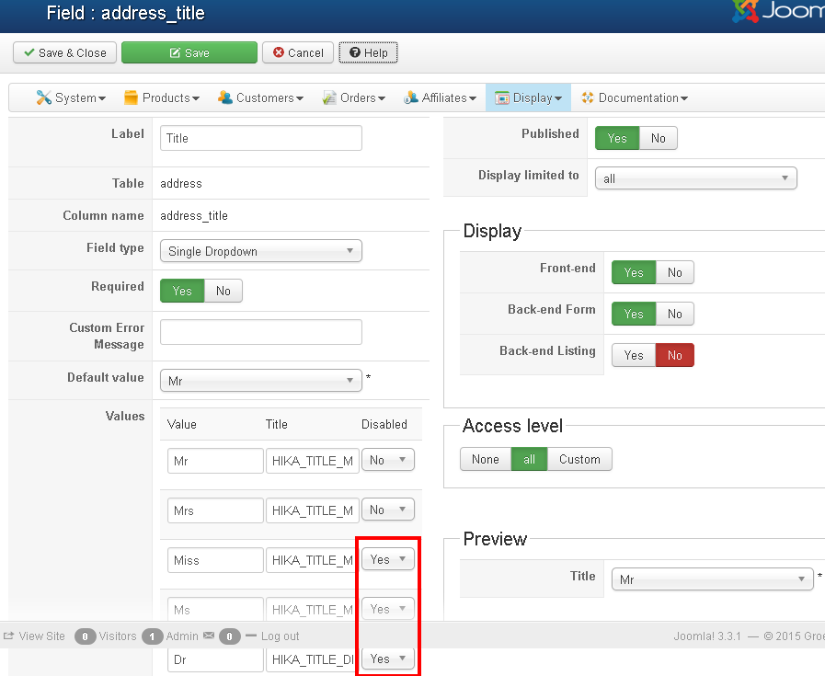Viewport: 825px width, 676px height.
Task: Open the Affiliates menu
Action: 440,97
